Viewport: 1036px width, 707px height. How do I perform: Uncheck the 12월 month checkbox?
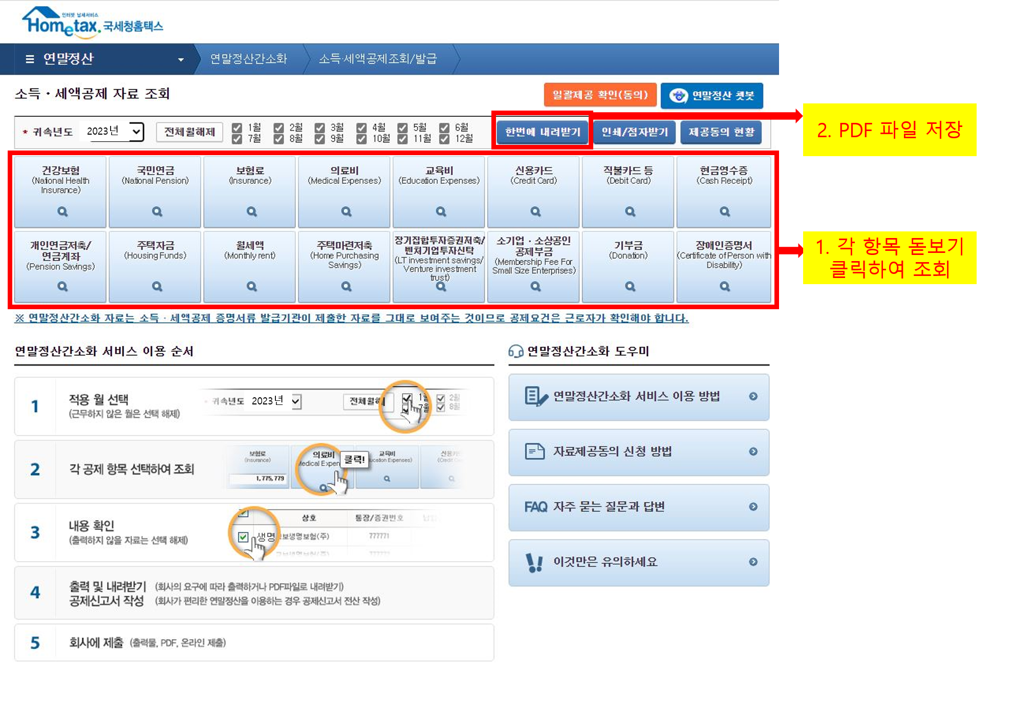point(444,139)
